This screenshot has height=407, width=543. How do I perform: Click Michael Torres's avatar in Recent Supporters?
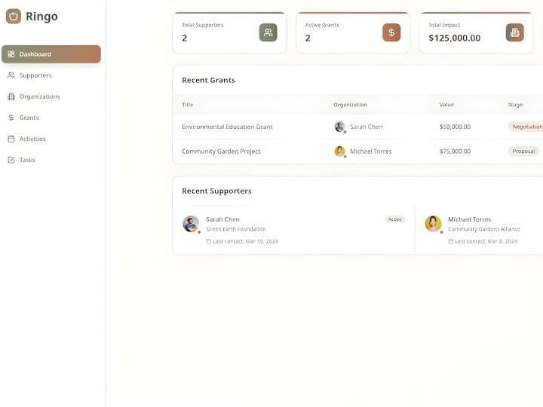[x=433, y=224]
